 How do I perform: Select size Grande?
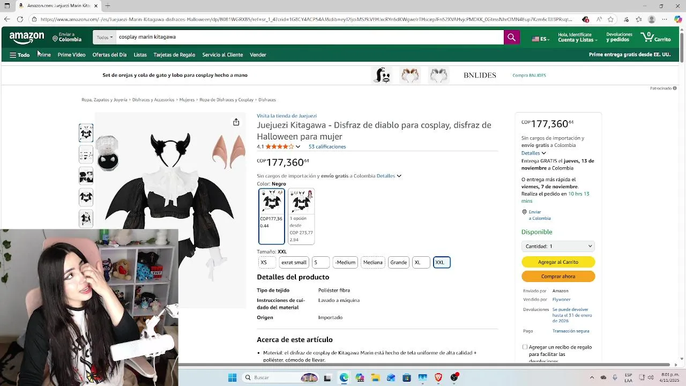[x=399, y=262]
